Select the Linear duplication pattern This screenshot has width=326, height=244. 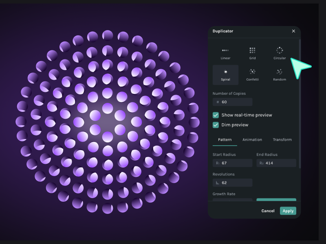tap(225, 53)
